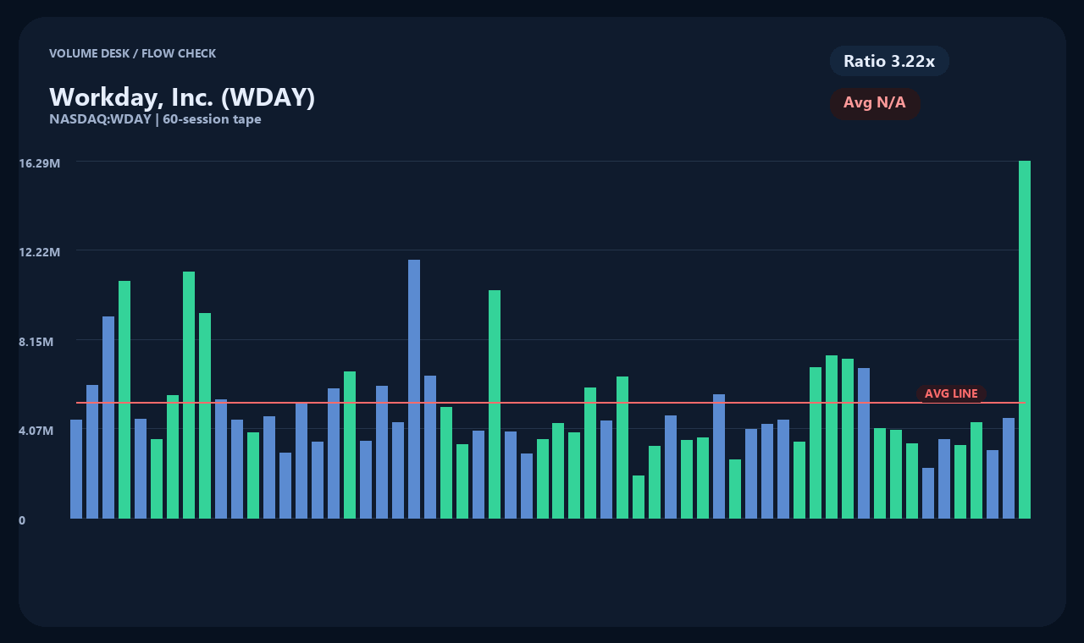Click the 8.15M axis label
This screenshot has height=643, width=1084.
36,342
